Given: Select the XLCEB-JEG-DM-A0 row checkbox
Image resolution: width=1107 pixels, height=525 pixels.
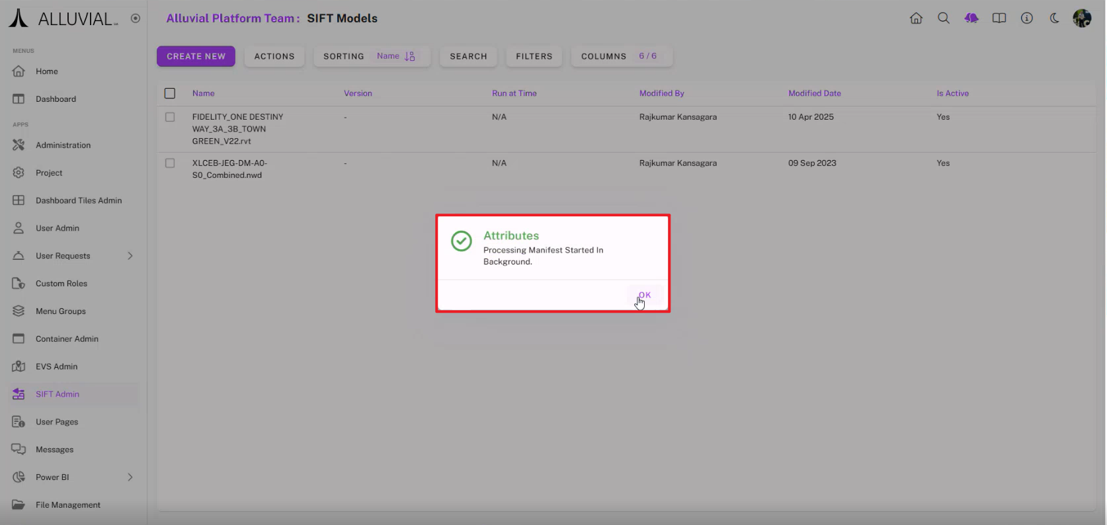Looking at the screenshot, I should click(x=170, y=163).
